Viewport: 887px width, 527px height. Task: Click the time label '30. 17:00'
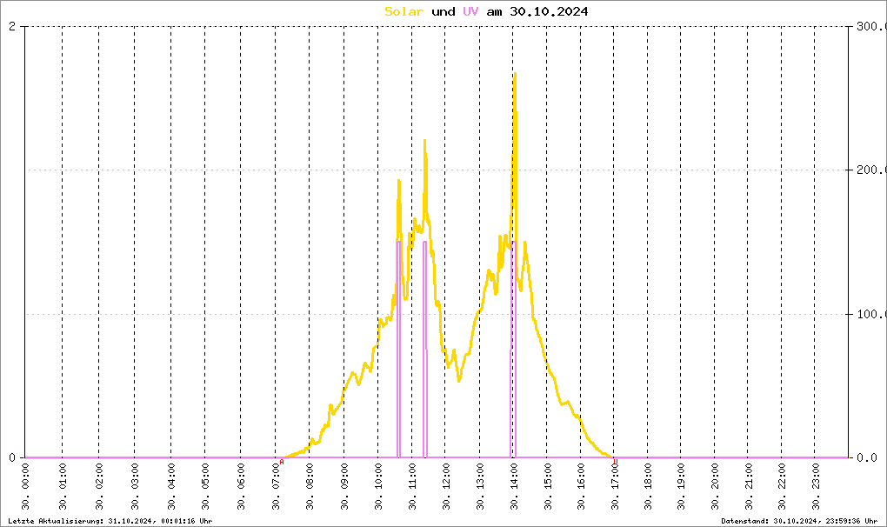[x=614, y=487]
